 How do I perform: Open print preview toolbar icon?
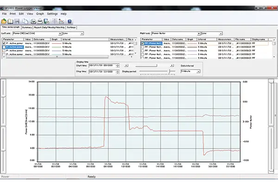click(x=33, y=21)
